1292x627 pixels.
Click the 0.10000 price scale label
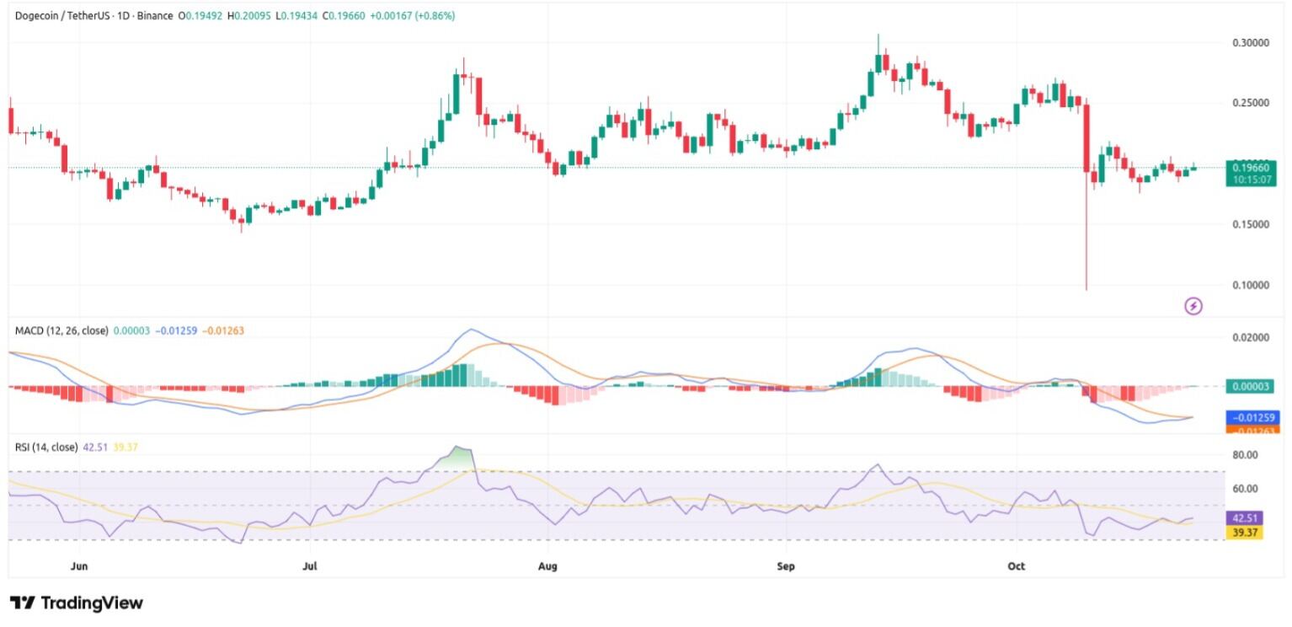coord(1250,285)
